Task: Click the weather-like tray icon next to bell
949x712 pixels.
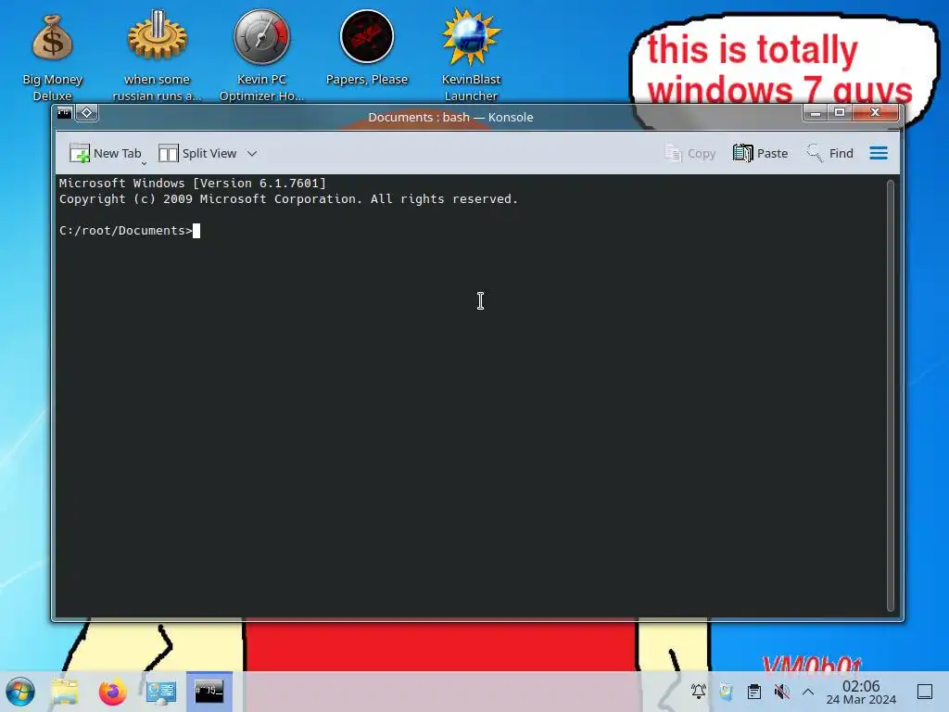Action: 727,692
